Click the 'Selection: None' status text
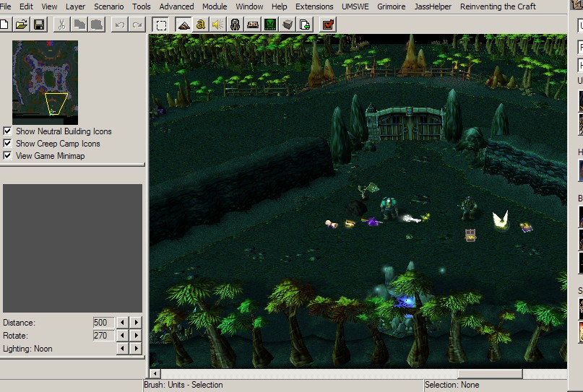This screenshot has height=392, width=583. point(452,385)
